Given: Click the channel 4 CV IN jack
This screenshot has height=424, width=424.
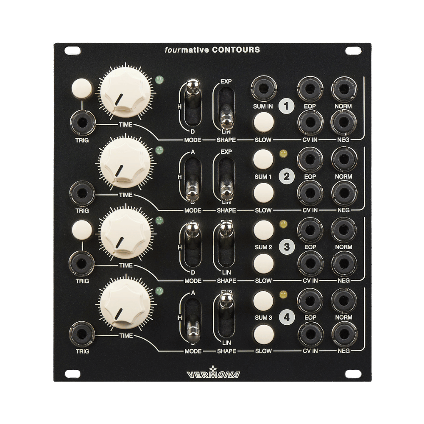Looking at the screenshot, I should point(310,334).
